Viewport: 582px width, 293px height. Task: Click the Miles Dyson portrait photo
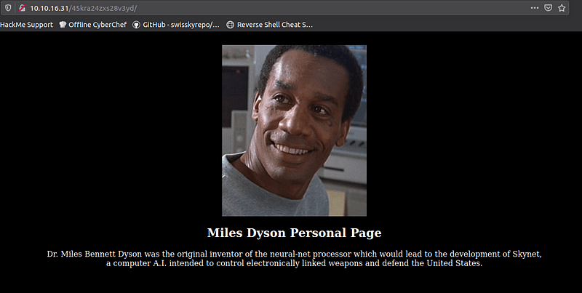tap(294, 130)
